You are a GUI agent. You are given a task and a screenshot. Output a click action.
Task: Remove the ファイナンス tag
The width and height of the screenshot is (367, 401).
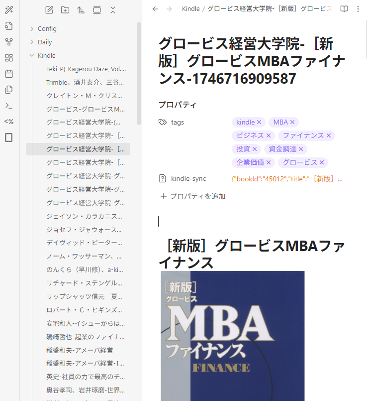(x=329, y=135)
